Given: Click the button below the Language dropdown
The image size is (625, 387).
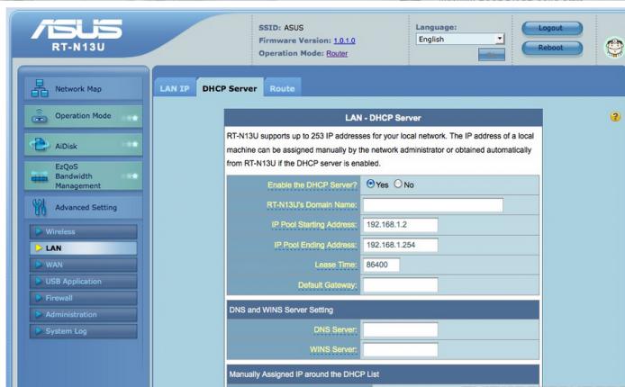Looking at the screenshot, I should pyautogui.click(x=492, y=55).
